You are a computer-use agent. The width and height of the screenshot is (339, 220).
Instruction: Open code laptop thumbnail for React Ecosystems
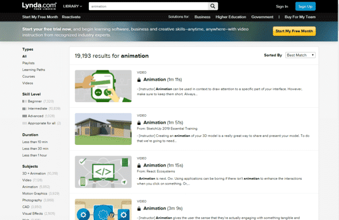[103, 172]
